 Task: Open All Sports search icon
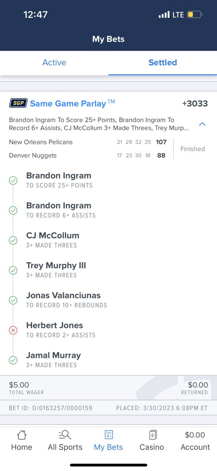pos(65,434)
